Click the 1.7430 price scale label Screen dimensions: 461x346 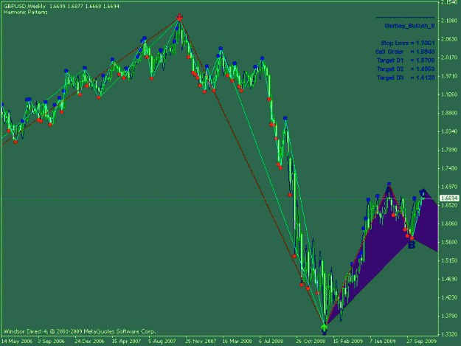pyautogui.click(x=449, y=168)
